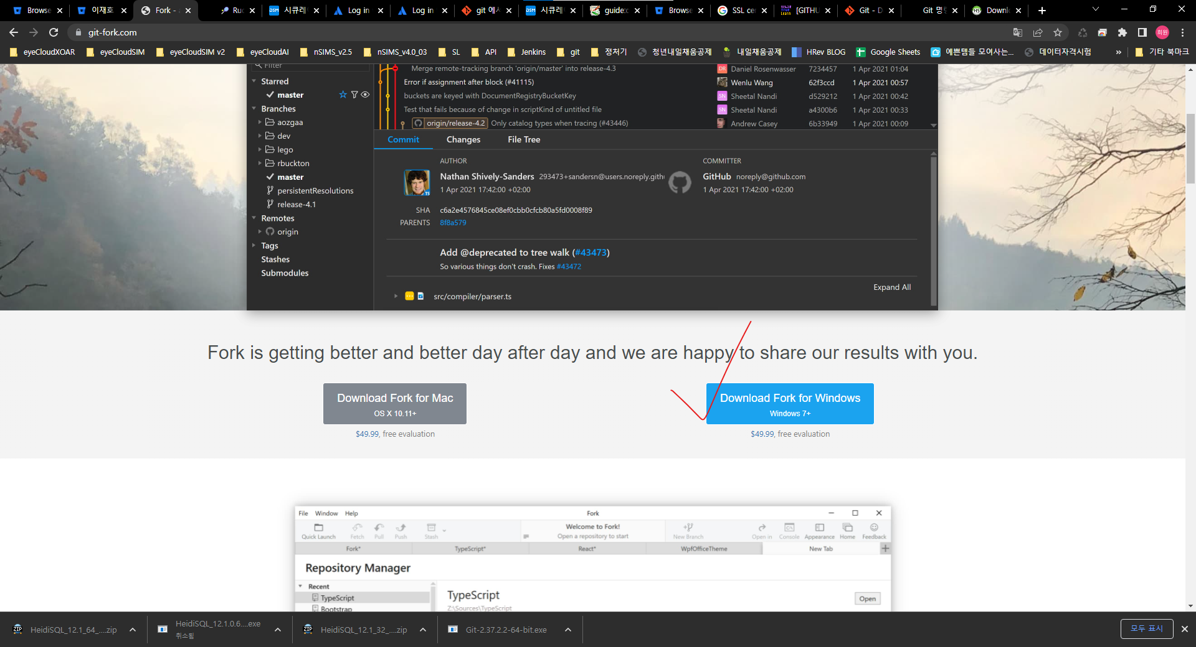Click the $49.99 link under Mac download
1196x647 pixels.
(x=367, y=434)
